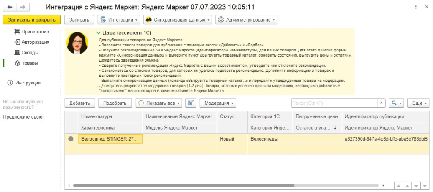Click the horizontal table scrollbar
Image resolution: width=433 pixels, height=192 pixels.
(x=184, y=185)
